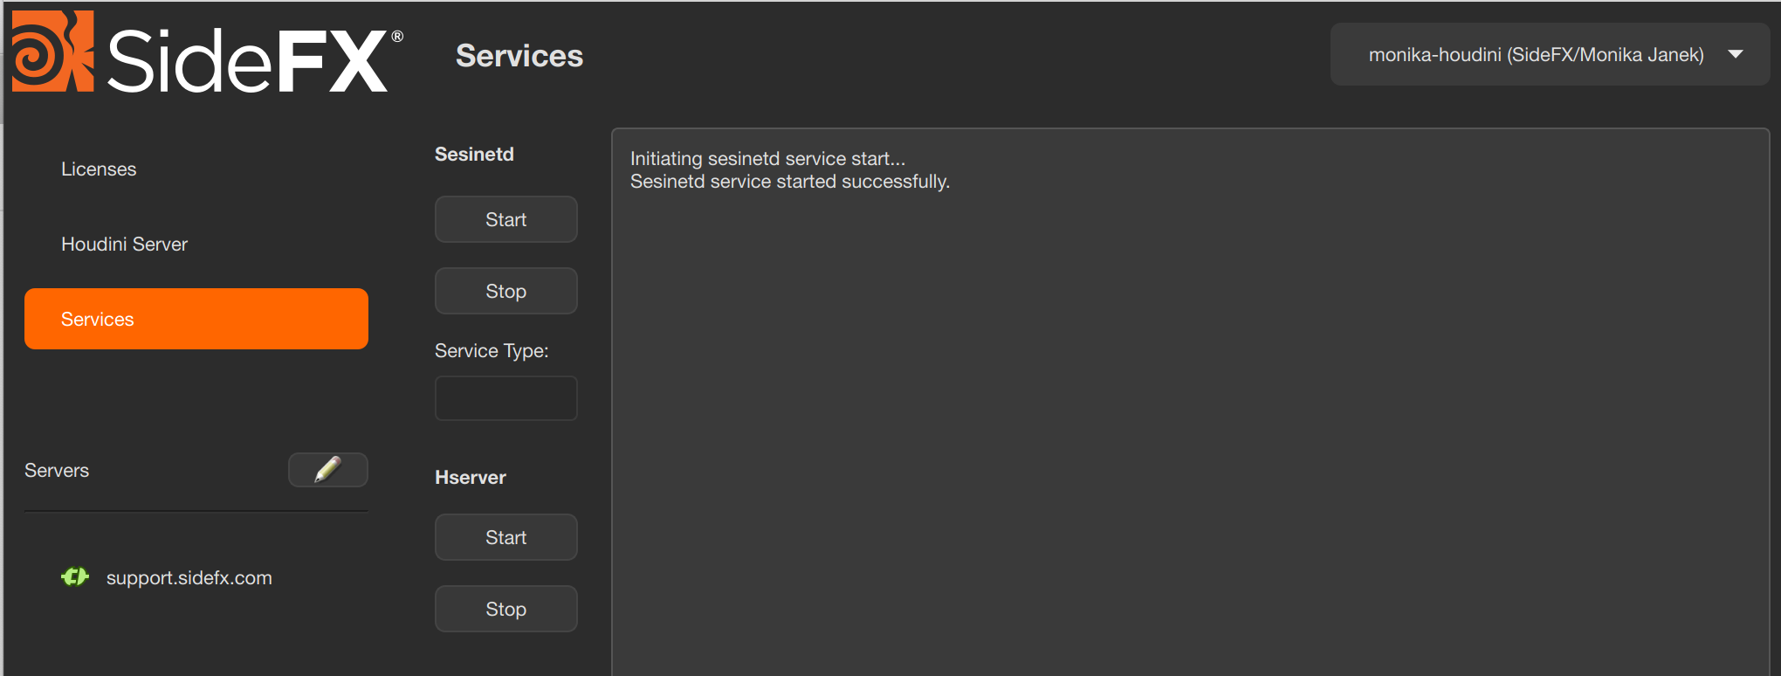Click inside the Service Type input field

pyautogui.click(x=505, y=397)
